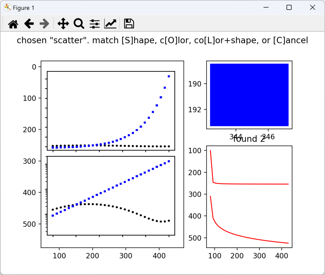Screen dimensions: 325x275
Task: Click the upper red curve line
Action: pos(249,184)
